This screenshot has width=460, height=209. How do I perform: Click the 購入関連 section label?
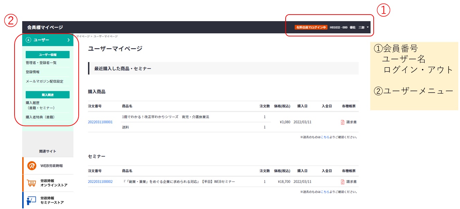[47, 95]
